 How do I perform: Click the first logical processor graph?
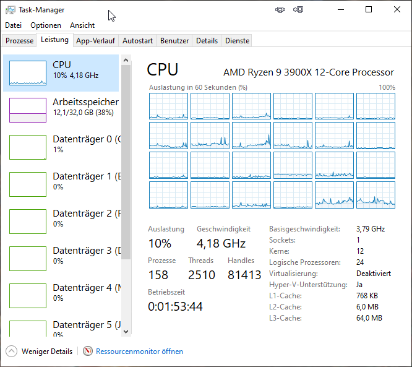[x=168, y=106]
